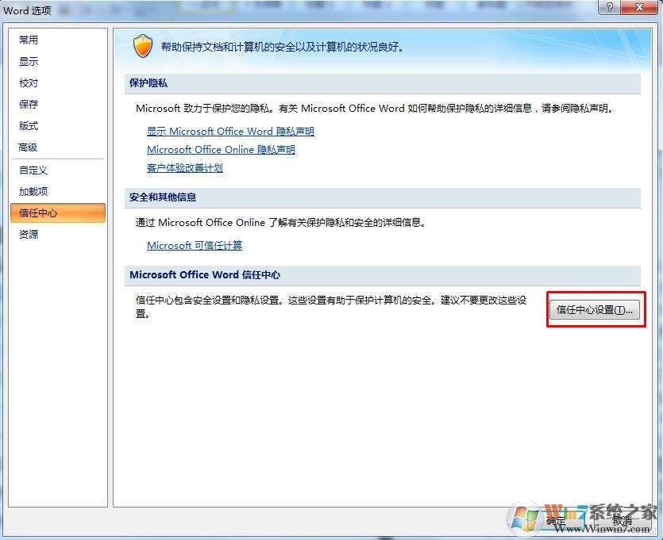Select the 常用 category in sidebar
Screen dimensions: 663x540
[x=58, y=40]
